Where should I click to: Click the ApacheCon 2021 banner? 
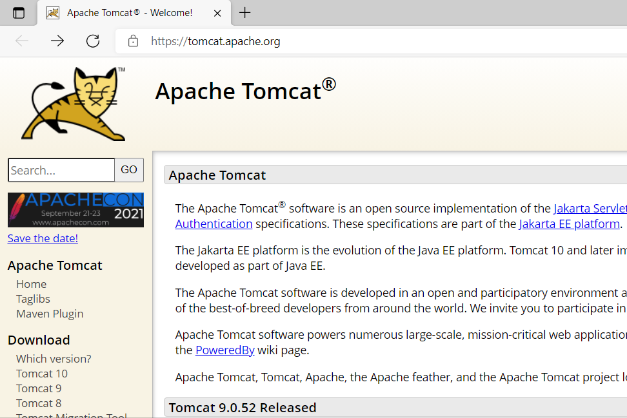75,210
